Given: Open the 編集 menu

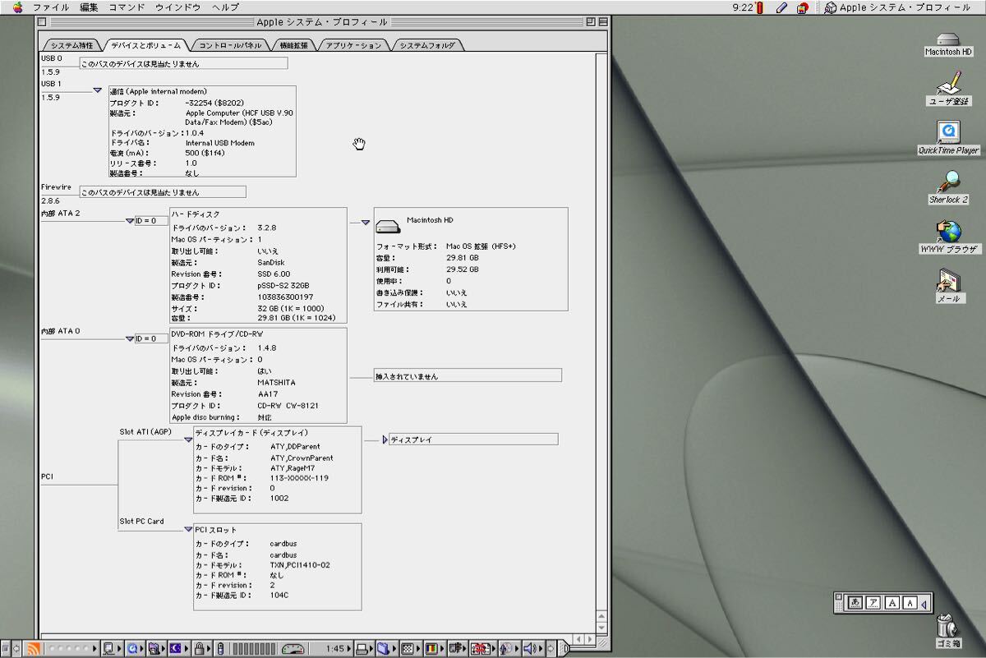Looking at the screenshot, I should (89, 7).
